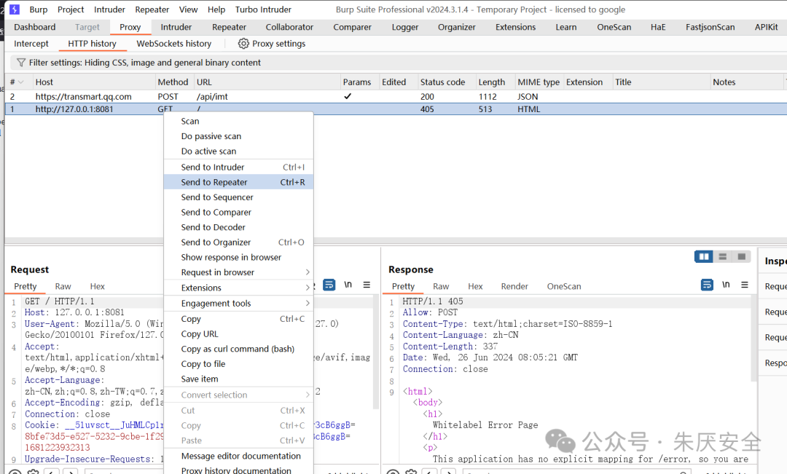The image size is (787, 474).
Task: Select Copy to file
Action: [x=238, y=364]
